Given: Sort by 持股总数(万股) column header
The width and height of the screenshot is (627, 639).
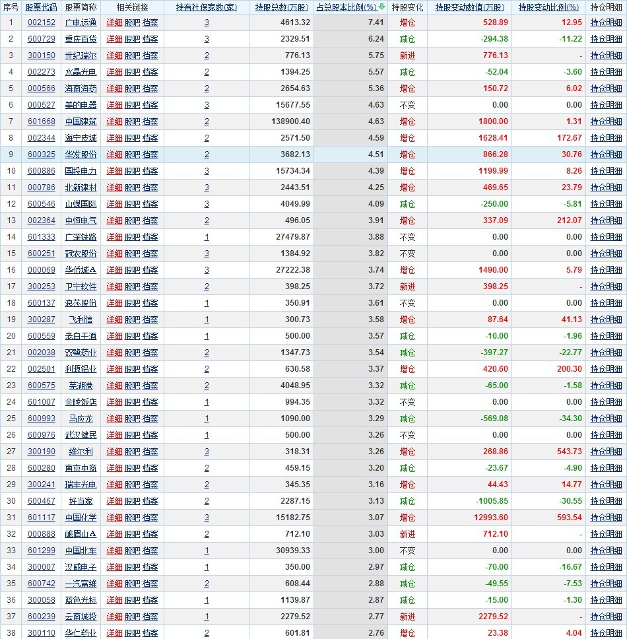Looking at the screenshot, I should (x=282, y=7).
